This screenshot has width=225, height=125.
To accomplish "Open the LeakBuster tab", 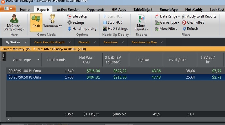I will point(217,9).
